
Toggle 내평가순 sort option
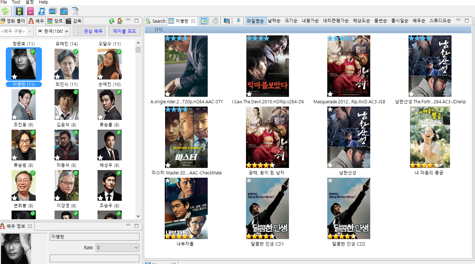click(x=310, y=21)
